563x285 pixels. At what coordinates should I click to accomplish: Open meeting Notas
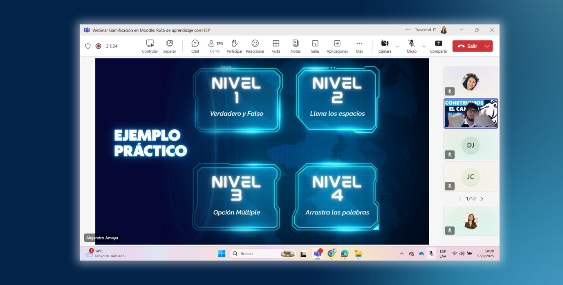[x=295, y=46]
